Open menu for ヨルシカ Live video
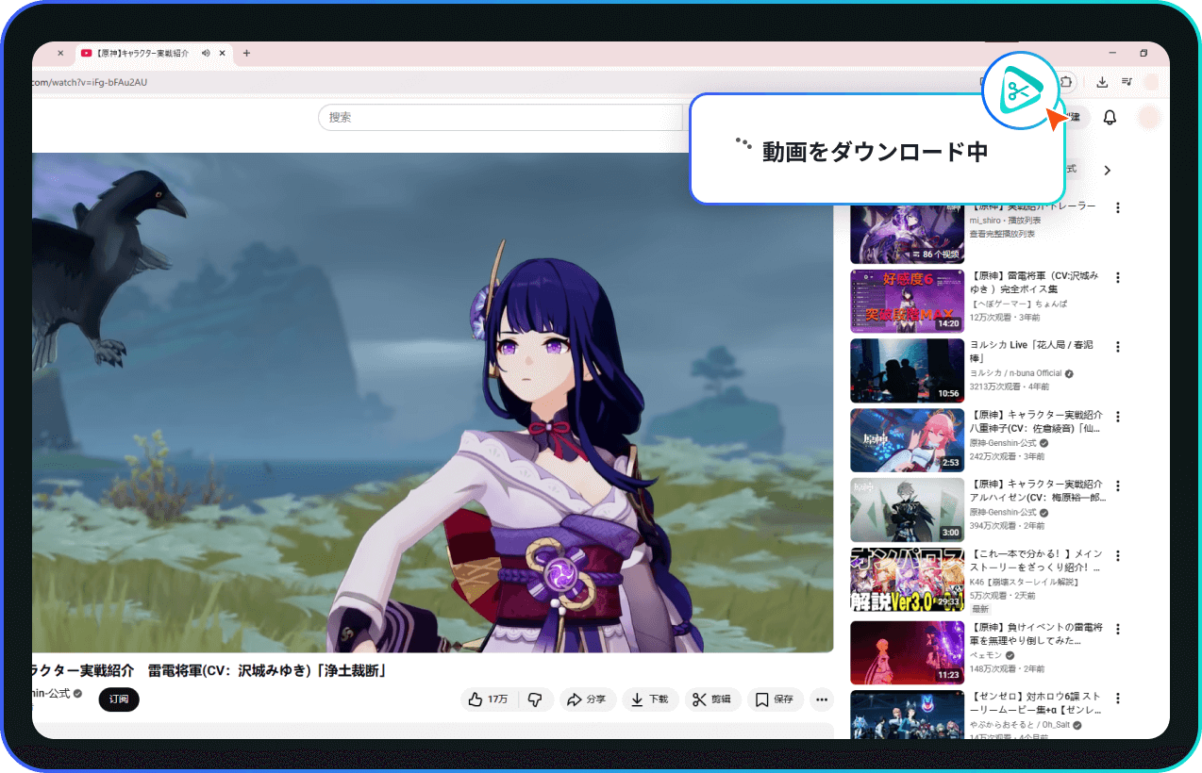The height and width of the screenshot is (773, 1202). [1118, 347]
